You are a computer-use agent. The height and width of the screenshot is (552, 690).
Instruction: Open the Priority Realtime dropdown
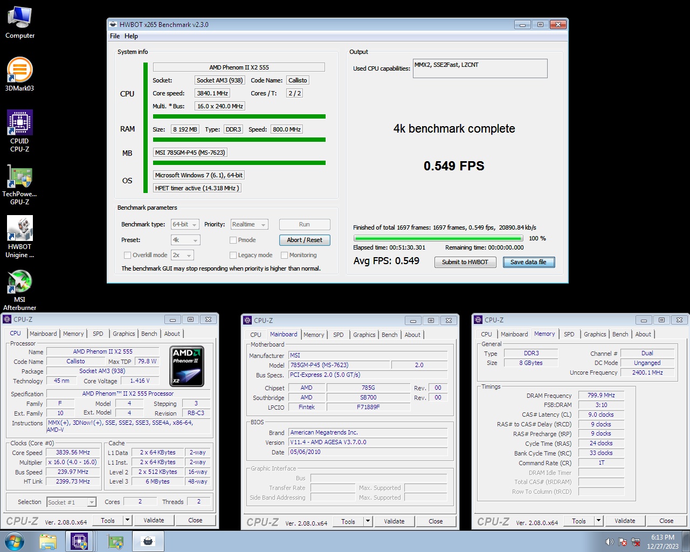(x=249, y=224)
